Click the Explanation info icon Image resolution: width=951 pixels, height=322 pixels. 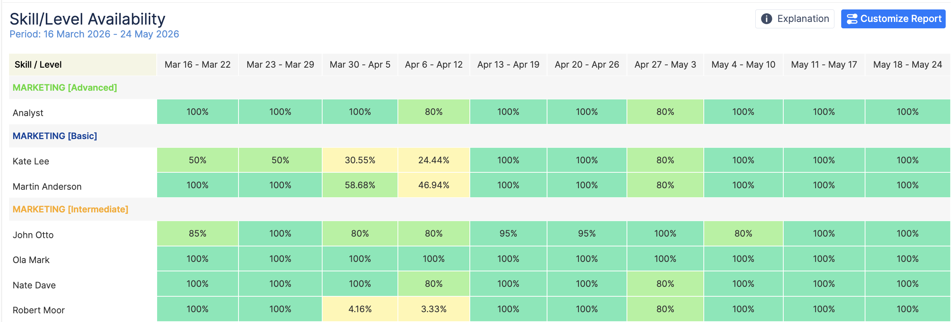click(x=766, y=19)
